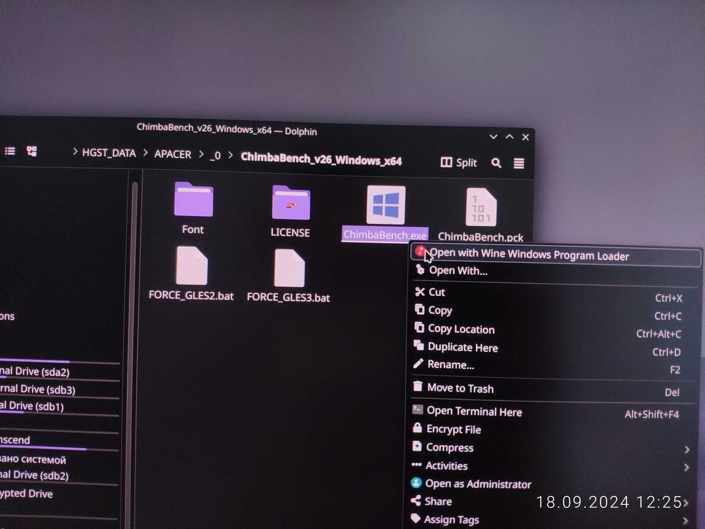Click the Duplicate Here icon
The image size is (705, 529).
(419, 345)
